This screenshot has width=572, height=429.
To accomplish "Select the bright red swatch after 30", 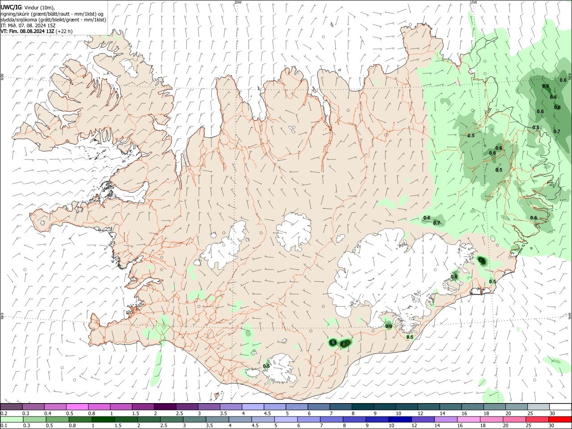I will [x=560, y=419].
